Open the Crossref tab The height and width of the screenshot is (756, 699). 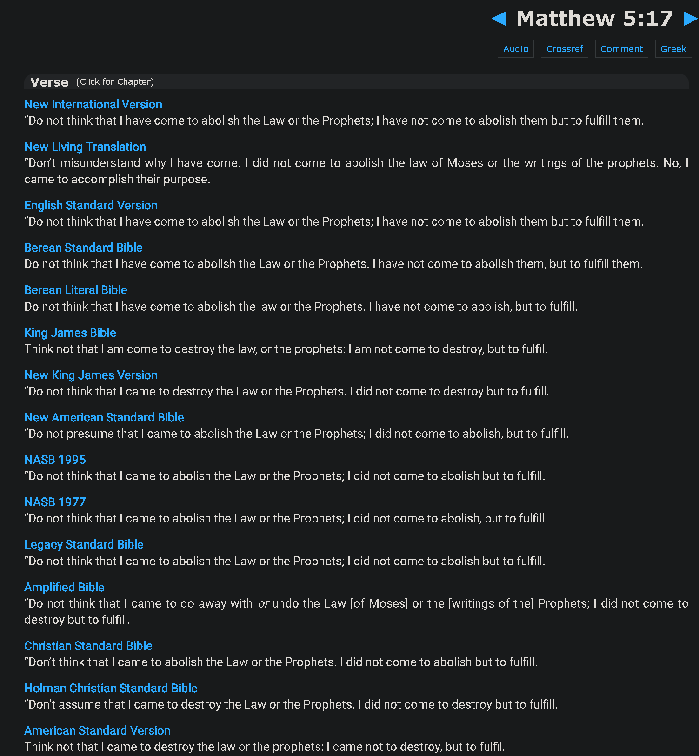(x=565, y=49)
